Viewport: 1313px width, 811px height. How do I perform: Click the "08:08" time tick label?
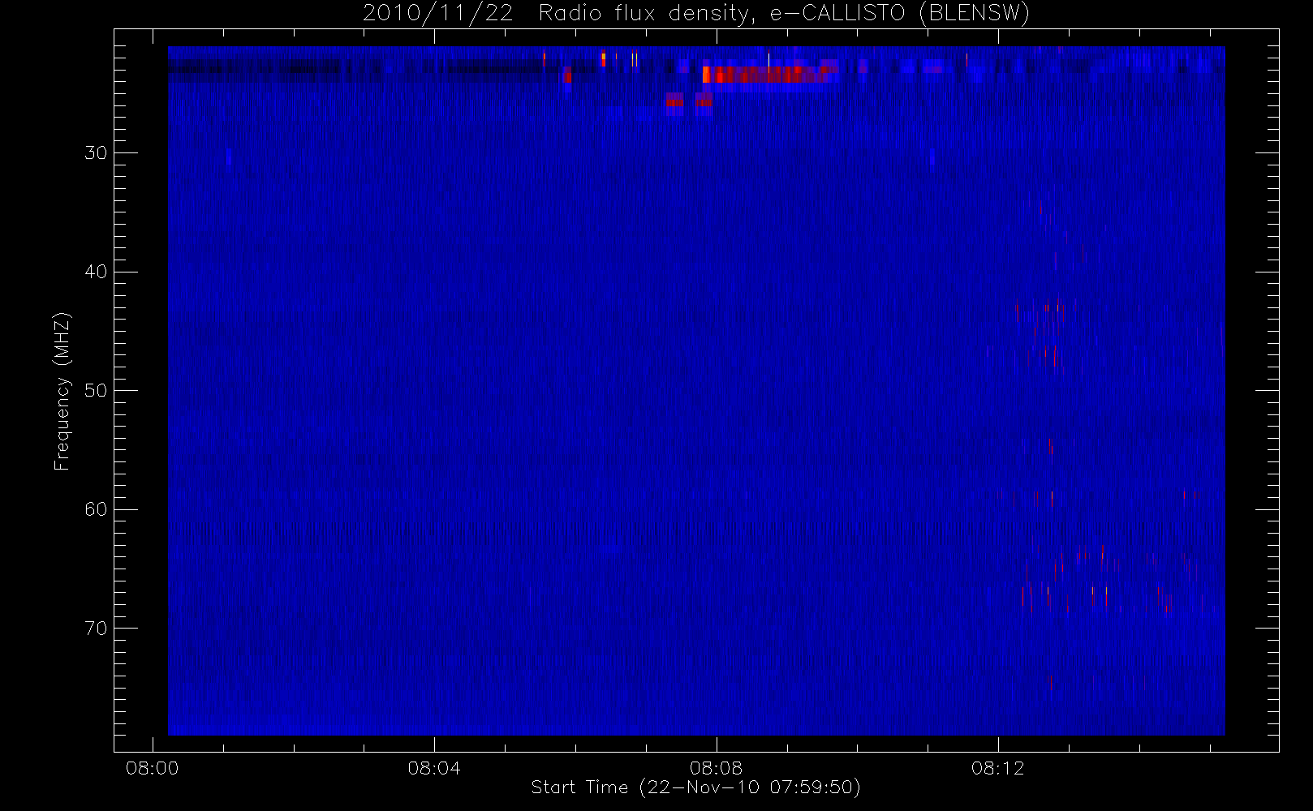tap(716, 768)
